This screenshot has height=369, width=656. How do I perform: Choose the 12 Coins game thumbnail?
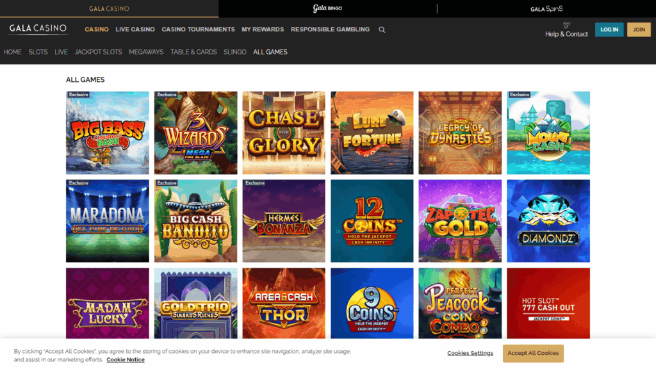coord(372,221)
